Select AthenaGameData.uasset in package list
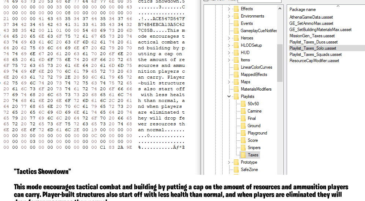The width and height of the screenshot is (365, 201). tap(311, 17)
